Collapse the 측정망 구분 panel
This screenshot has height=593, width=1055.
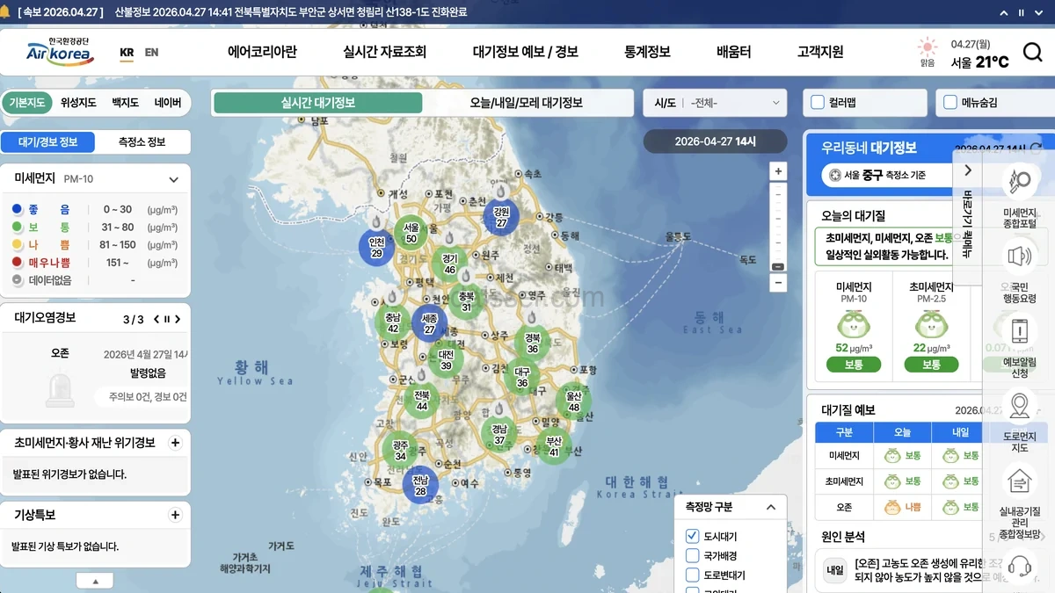[x=771, y=507]
